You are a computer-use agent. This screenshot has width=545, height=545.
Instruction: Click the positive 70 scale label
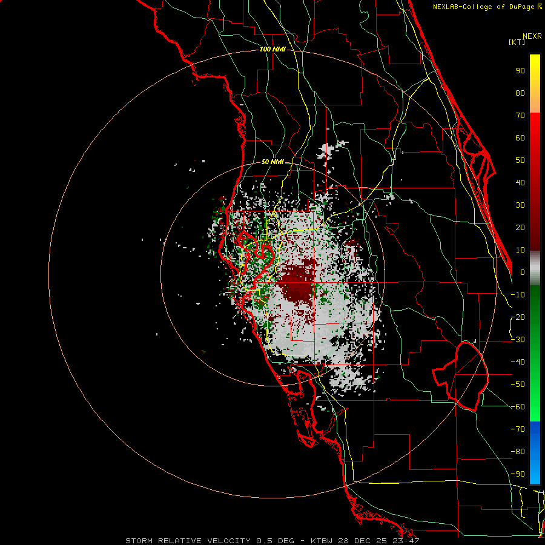[520, 116]
